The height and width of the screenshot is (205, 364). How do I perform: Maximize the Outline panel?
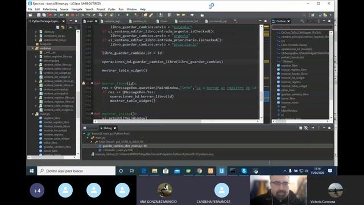coord(329,21)
